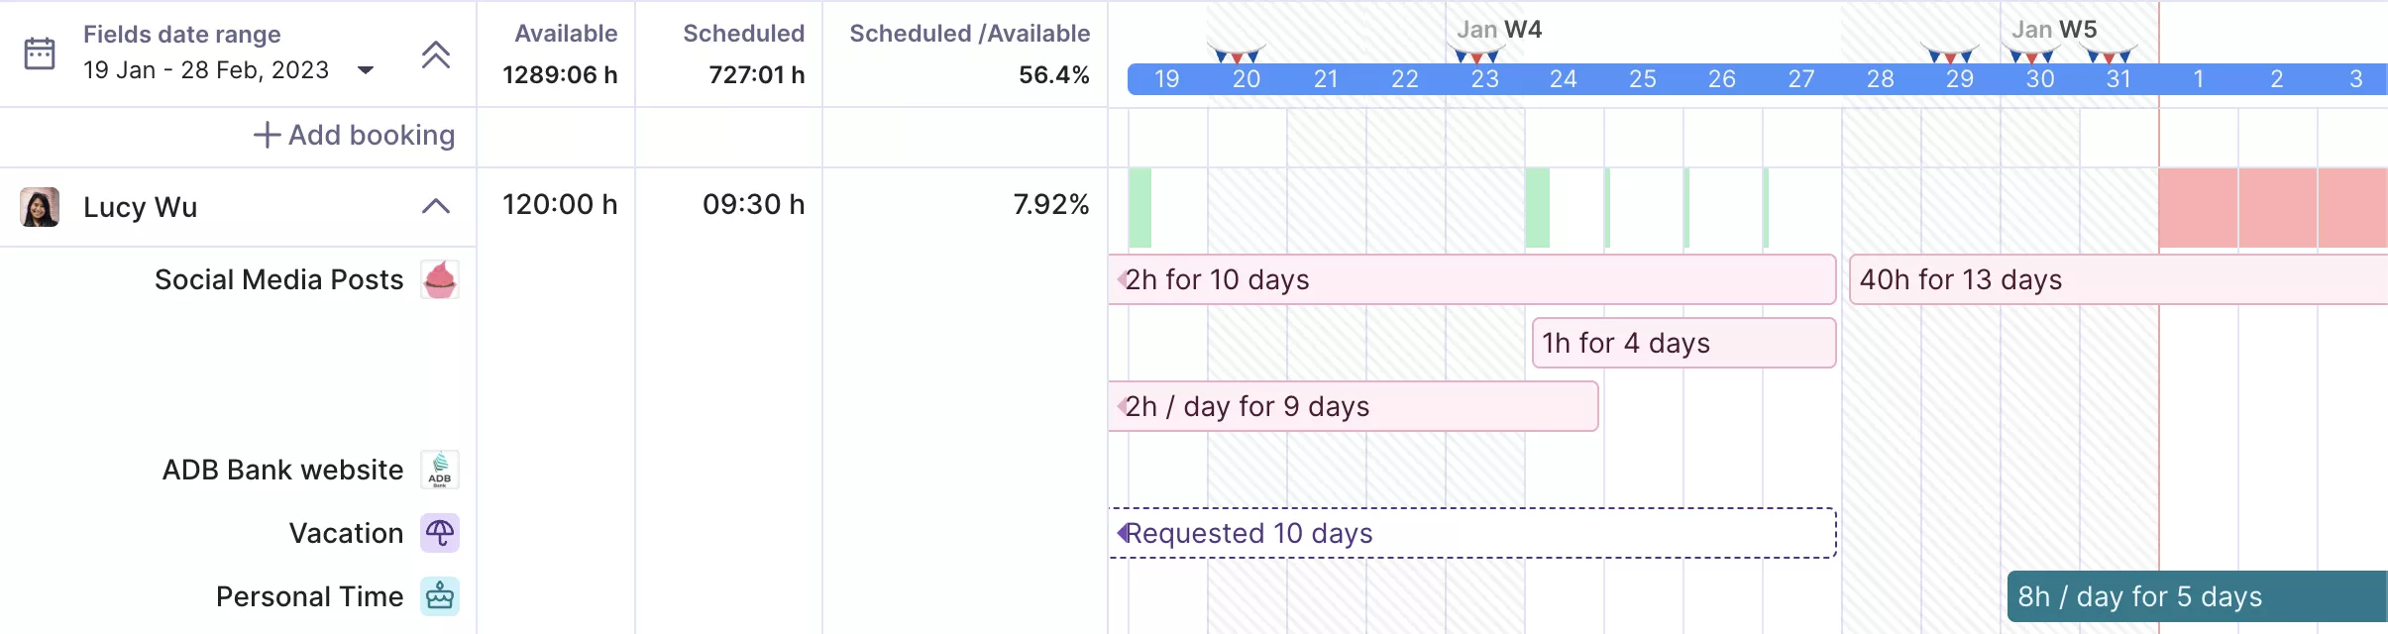
Task: Click the Social Media Posts cupcake icon
Action: (440, 279)
